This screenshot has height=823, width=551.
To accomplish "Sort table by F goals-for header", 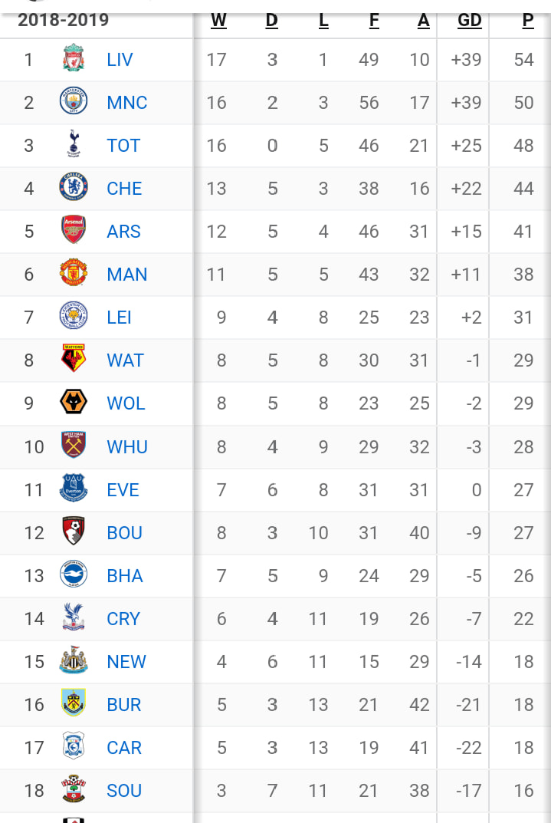I will [x=374, y=21].
